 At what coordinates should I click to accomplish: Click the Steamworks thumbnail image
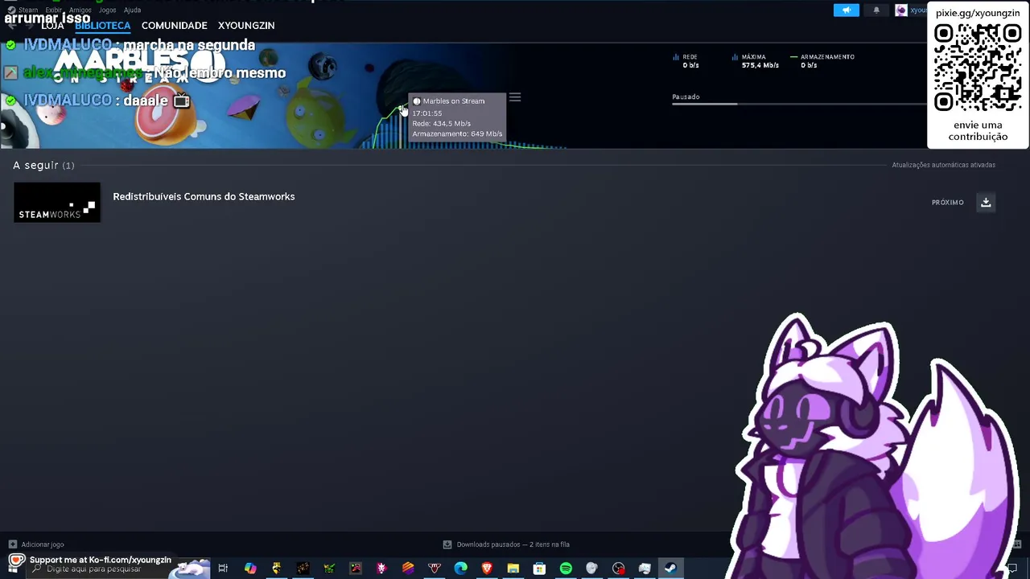(x=57, y=203)
